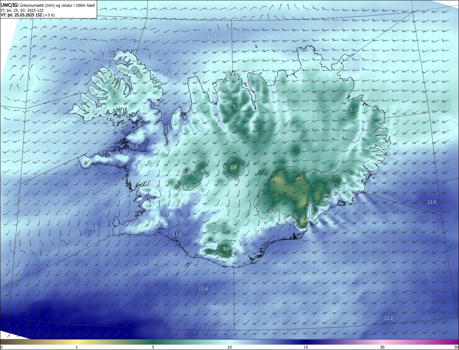This screenshot has height=350, width=459.
Task: Click the colorbar tick label 5
Action: pos(153,347)
